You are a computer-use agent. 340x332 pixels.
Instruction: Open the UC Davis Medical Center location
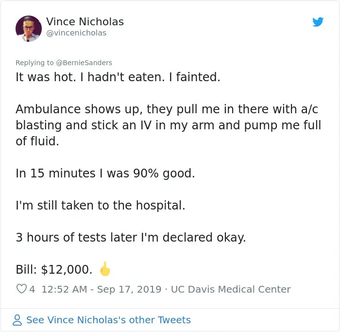point(231,289)
